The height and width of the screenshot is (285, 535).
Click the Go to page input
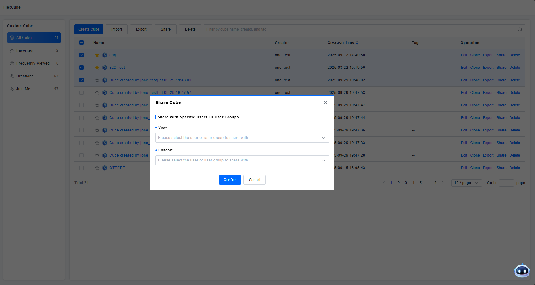[x=506, y=183]
